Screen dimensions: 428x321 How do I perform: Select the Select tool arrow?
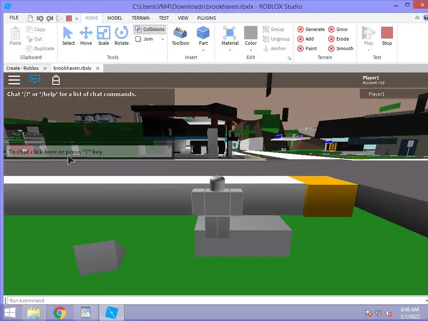[68, 36]
